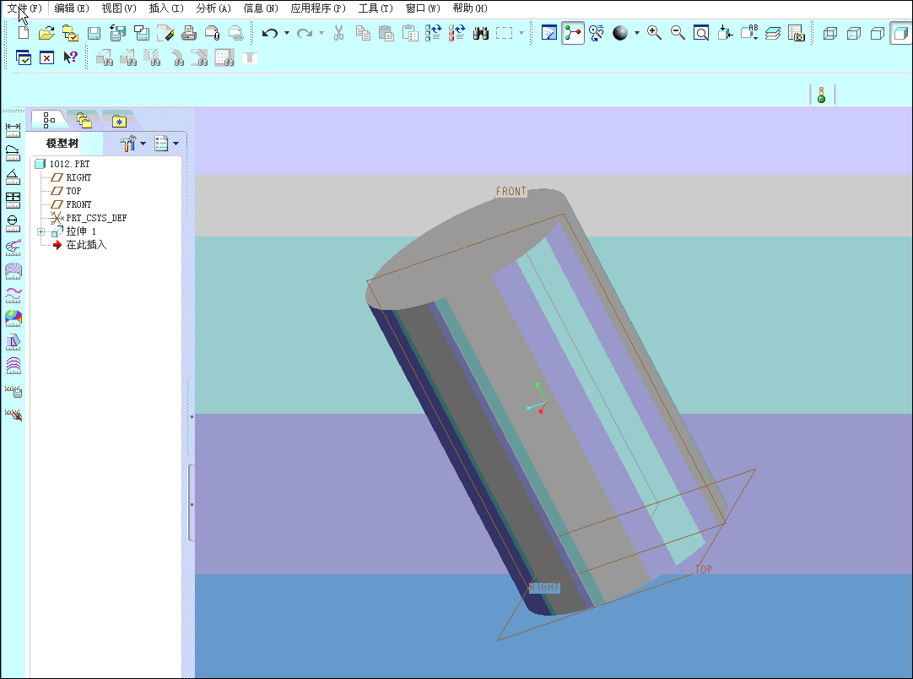
Task: Click the undo arrow icon
Action: click(269, 33)
